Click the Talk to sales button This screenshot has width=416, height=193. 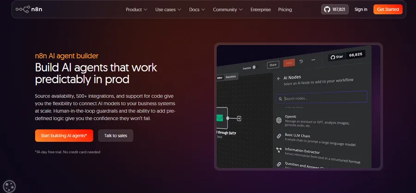116,135
